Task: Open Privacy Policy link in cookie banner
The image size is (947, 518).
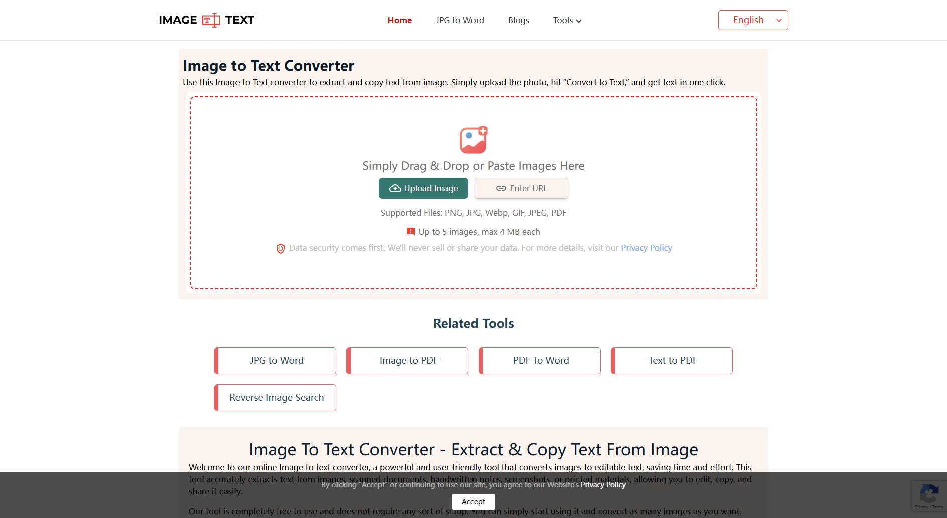Action: (x=603, y=485)
